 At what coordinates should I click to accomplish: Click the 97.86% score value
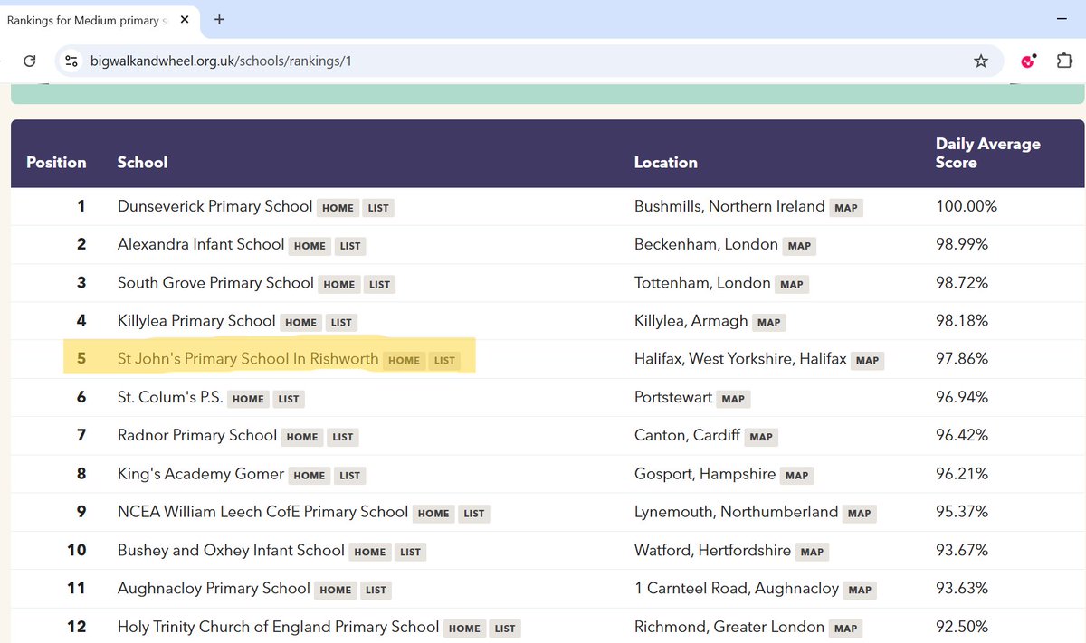(x=962, y=358)
